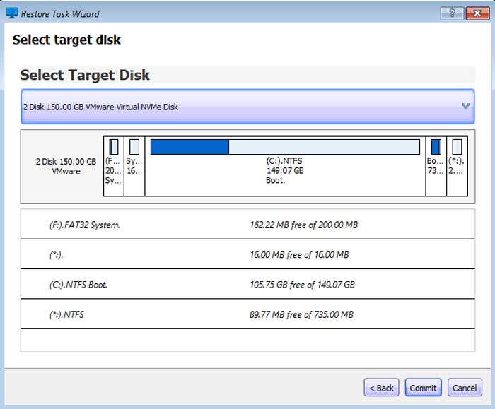Click '162.22 MB free of 200.00 MB' value
495x409 pixels.
(x=303, y=225)
